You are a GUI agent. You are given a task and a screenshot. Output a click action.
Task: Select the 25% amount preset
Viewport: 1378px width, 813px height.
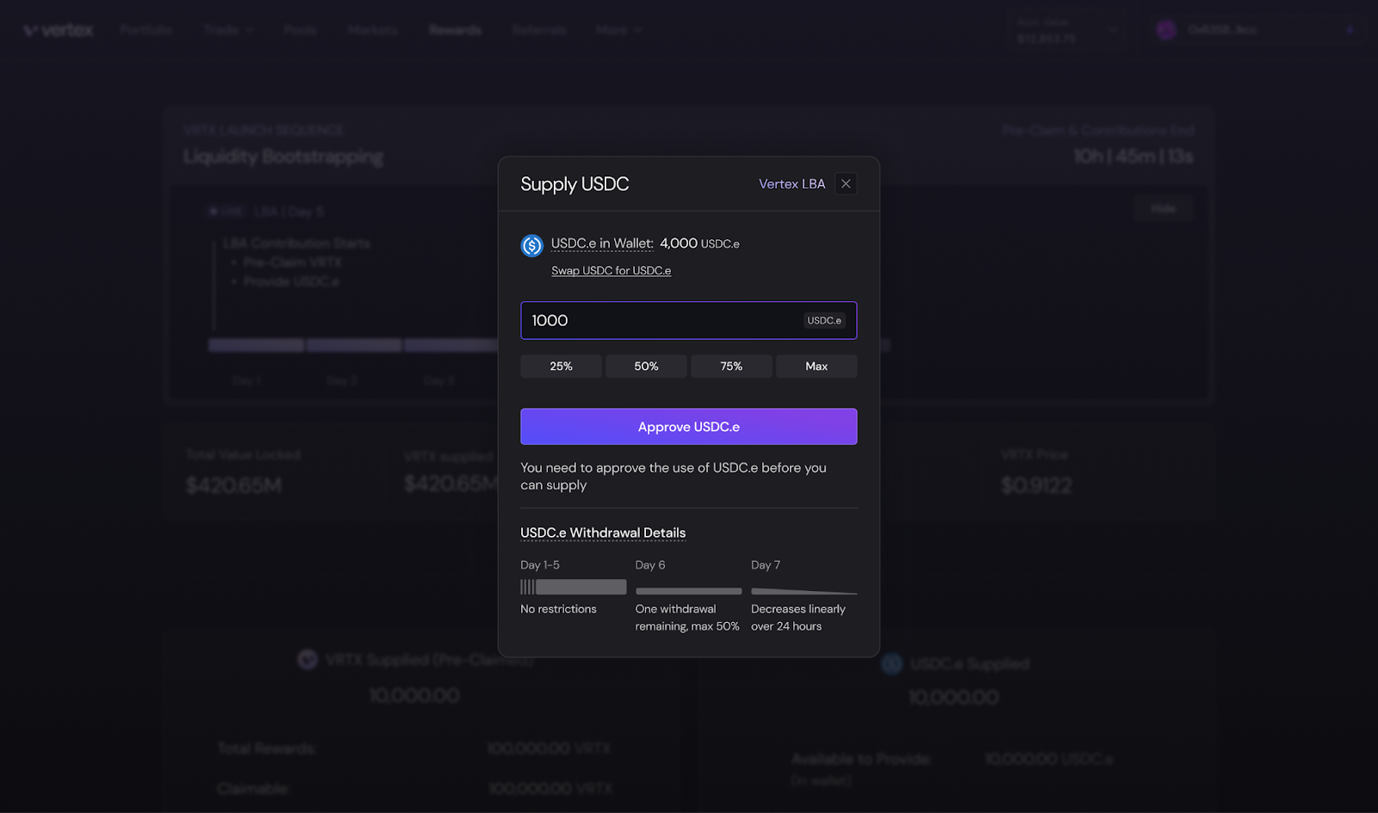561,366
